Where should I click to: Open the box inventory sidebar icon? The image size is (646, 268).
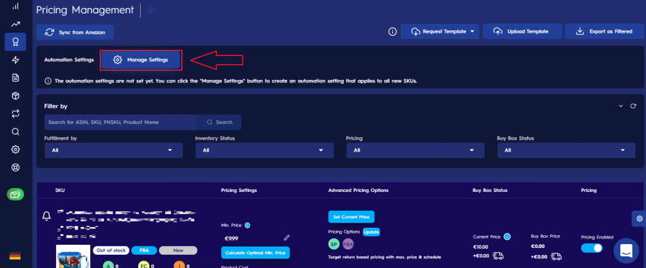(16, 96)
